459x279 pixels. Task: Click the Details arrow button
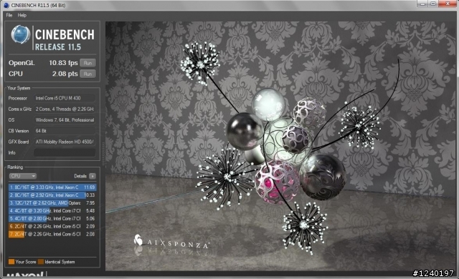click(x=93, y=176)
